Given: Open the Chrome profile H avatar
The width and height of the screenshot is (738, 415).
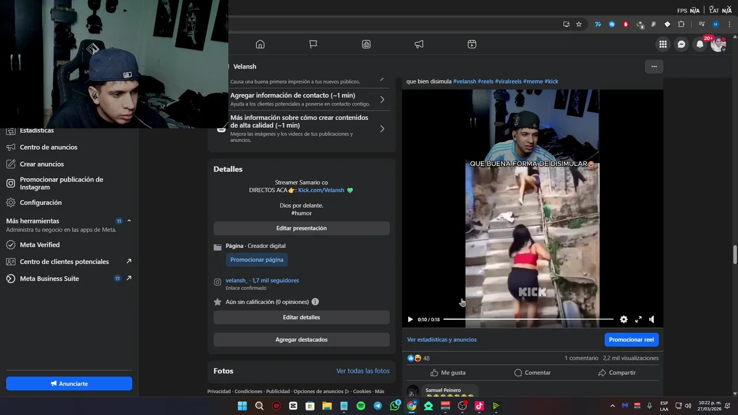Looking at the screenshot, I should pos(716,24).
